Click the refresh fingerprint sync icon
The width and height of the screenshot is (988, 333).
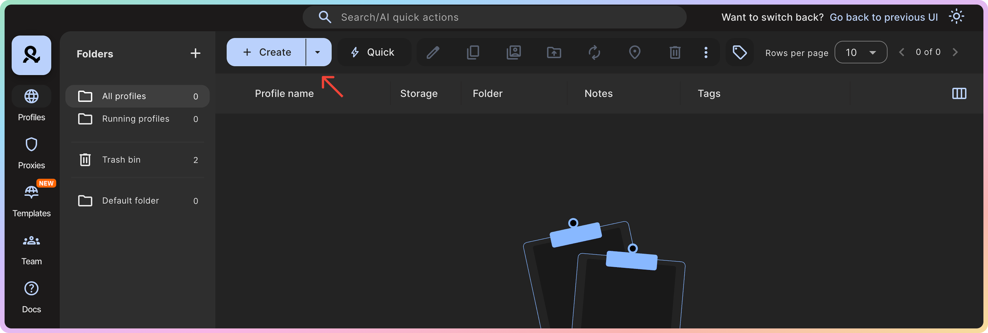[x=594, y=52]
